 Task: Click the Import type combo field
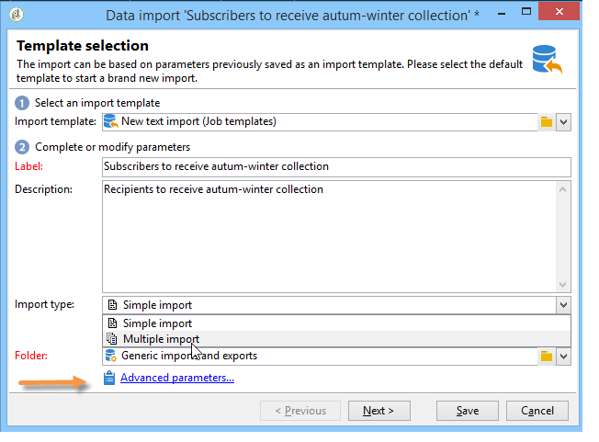[x=329, y=305]
